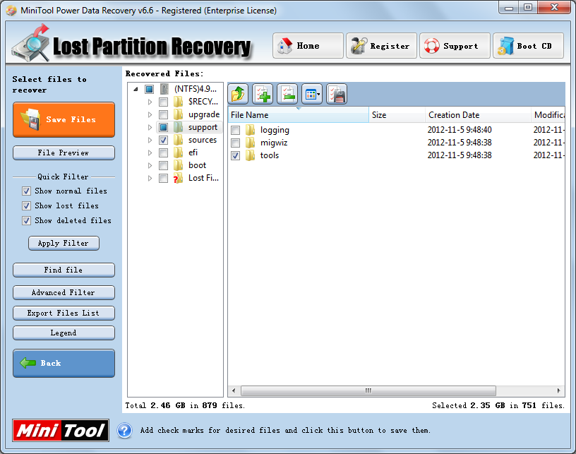Screen dimensions: 576x454
Task: Expand the sources tree node
Action: (x=150, y=140)
